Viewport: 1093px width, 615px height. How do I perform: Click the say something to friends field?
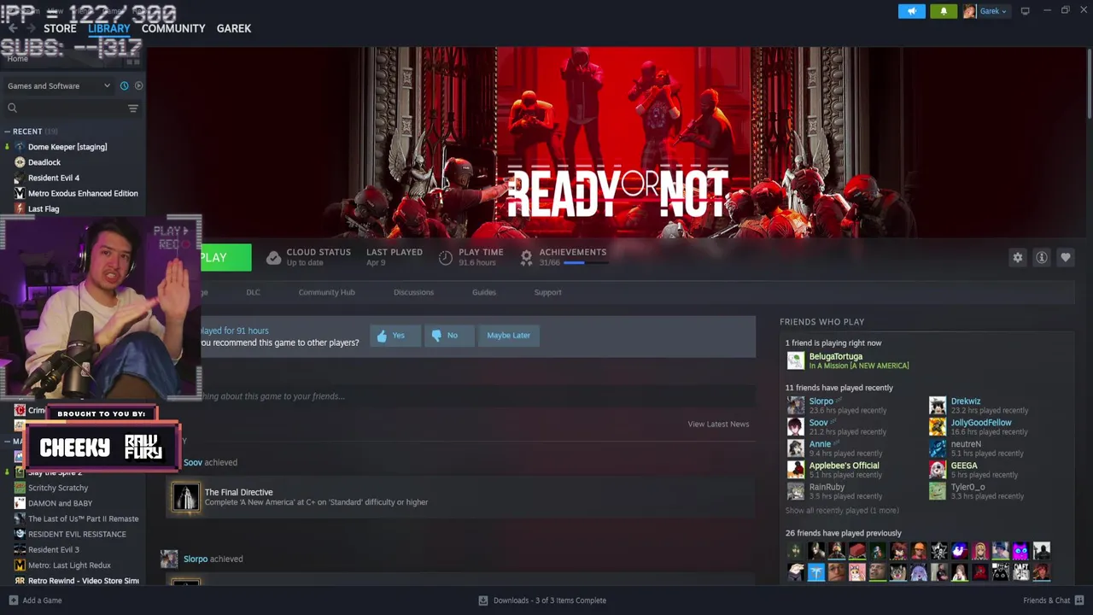(x=461, y=396)
